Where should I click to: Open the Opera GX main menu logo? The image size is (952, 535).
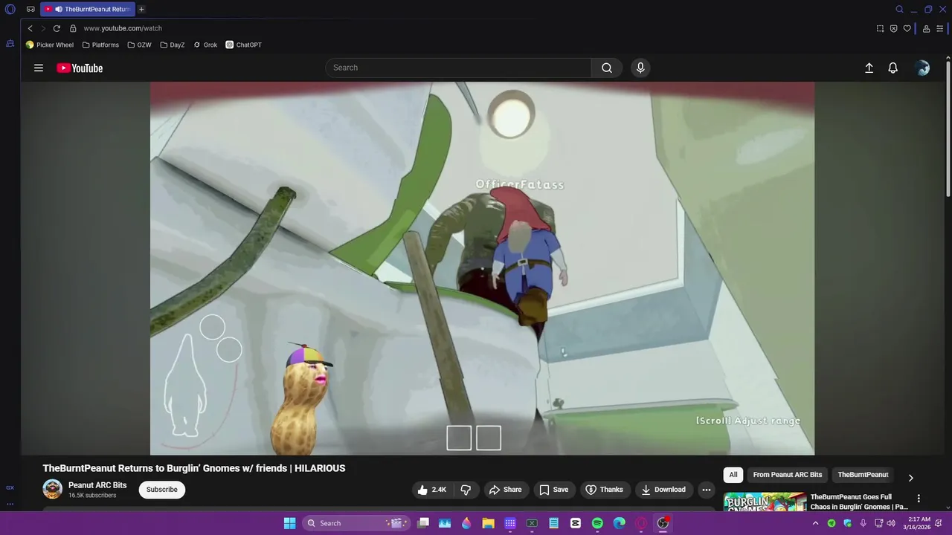click(10, 10)
